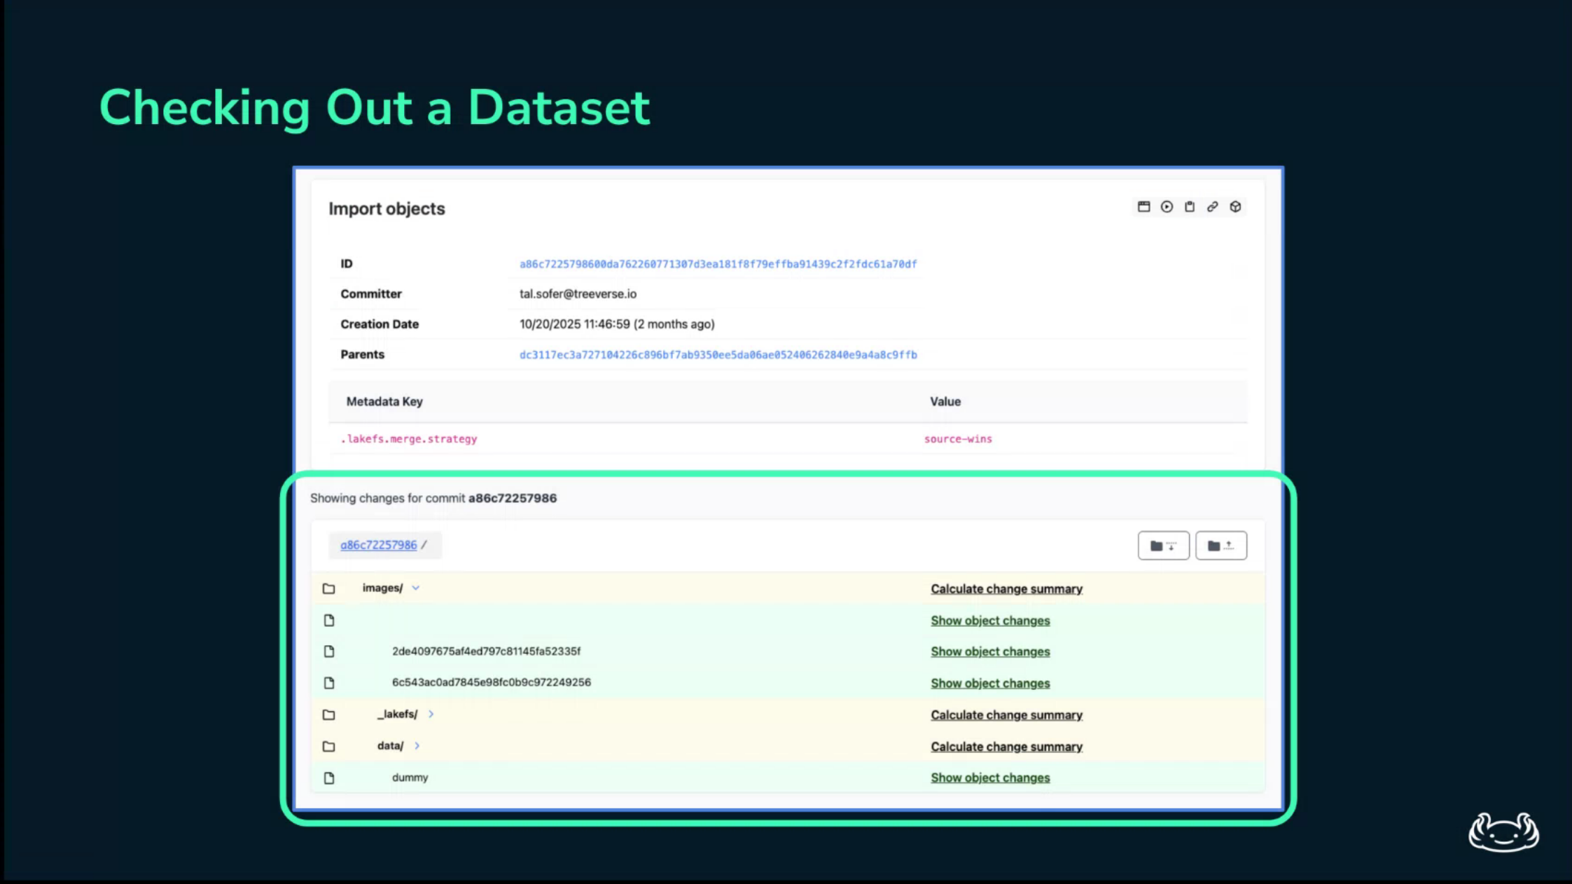The image size is (1572, 884).
Task: Open the commit ID hash link
Action: click(718, 264)
